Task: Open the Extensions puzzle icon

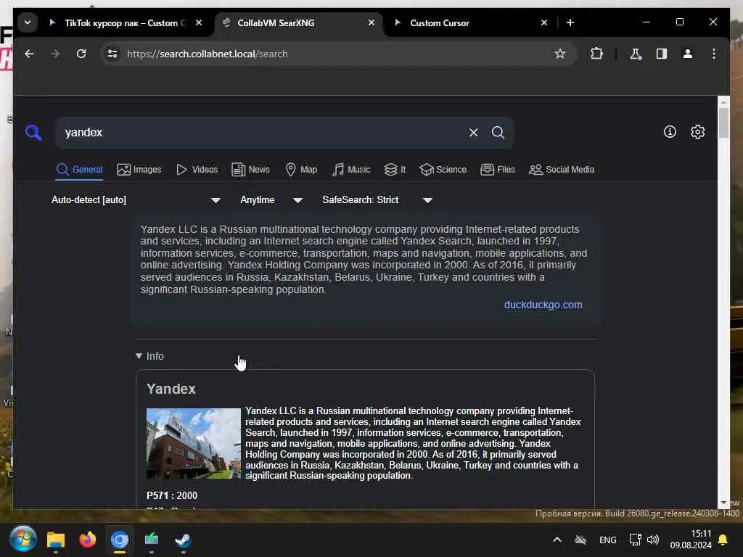Action: point(596,54)
